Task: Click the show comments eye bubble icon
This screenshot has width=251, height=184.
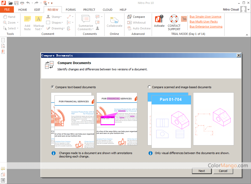Action: 97,22
